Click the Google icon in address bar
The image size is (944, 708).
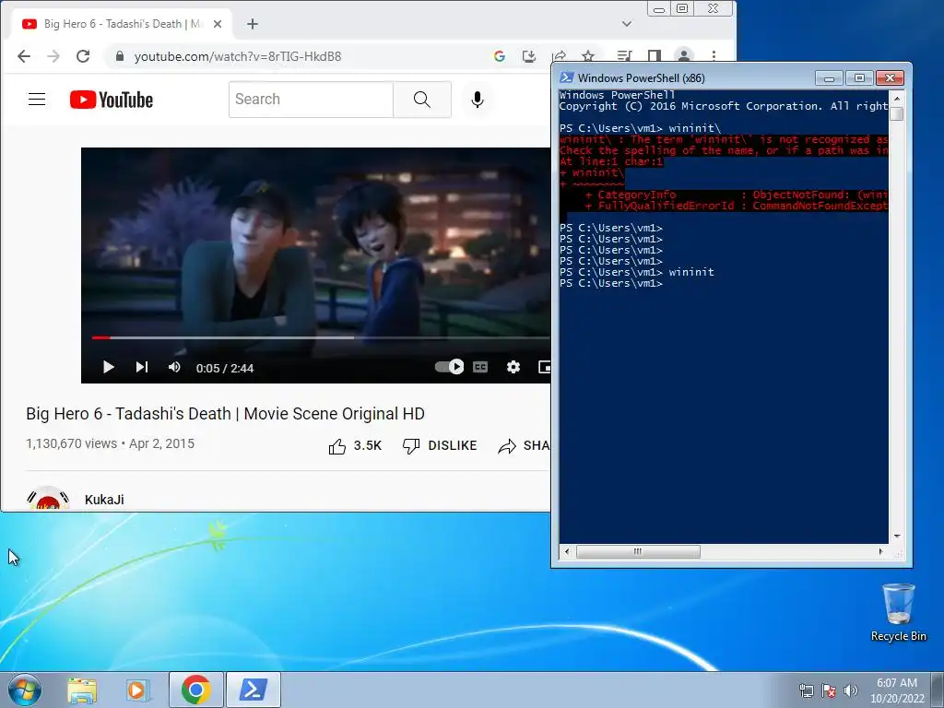499,56
